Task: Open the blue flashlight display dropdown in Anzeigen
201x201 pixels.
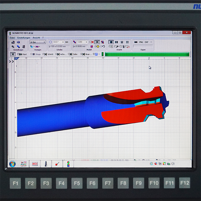Action: pyautogui.click(x=32, y=47)
